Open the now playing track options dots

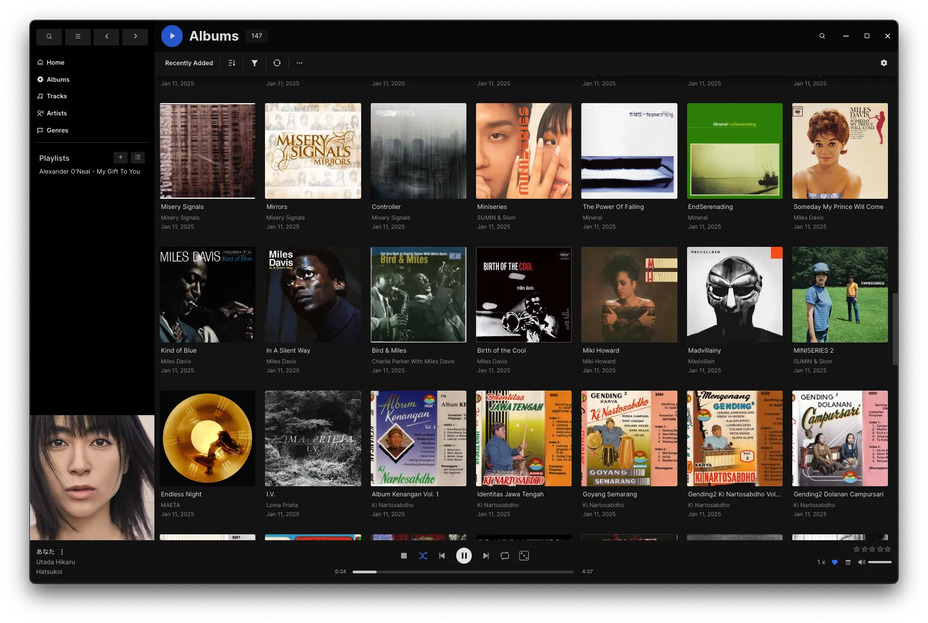tap(62, 552)
